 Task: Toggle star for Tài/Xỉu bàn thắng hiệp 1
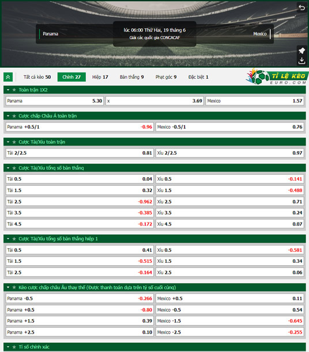point(14,239)
